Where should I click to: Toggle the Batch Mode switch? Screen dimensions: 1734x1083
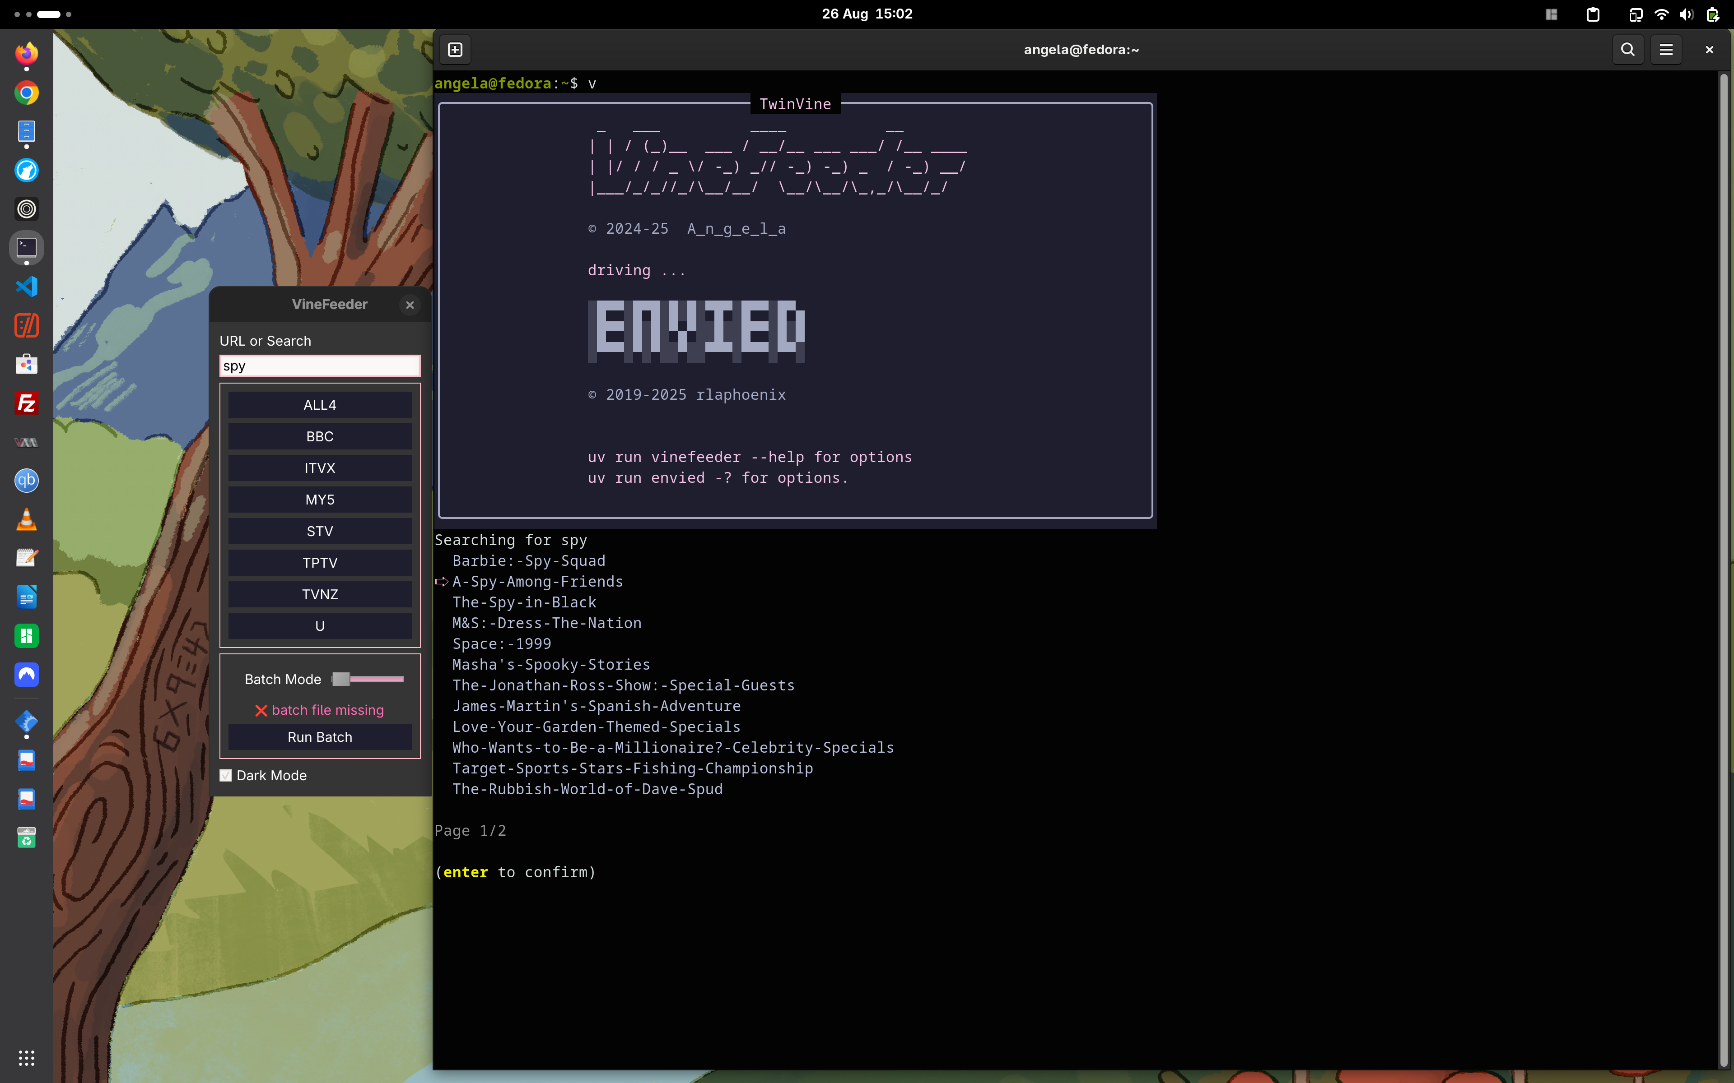pyautogui.click(x=368, y=679)
